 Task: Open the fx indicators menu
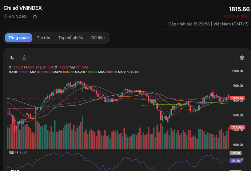pos(24,58)
